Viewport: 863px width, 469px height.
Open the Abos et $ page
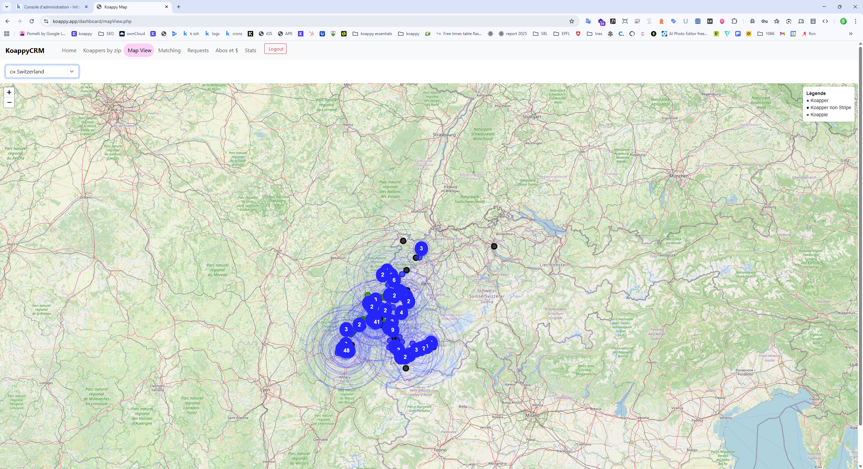pyautogui.click(x=227, y=51)
